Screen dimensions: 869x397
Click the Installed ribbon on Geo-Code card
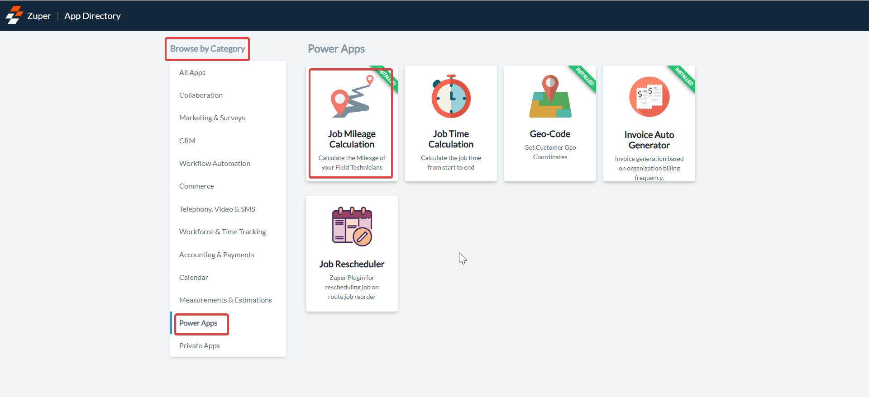click(x=584, y=77)
